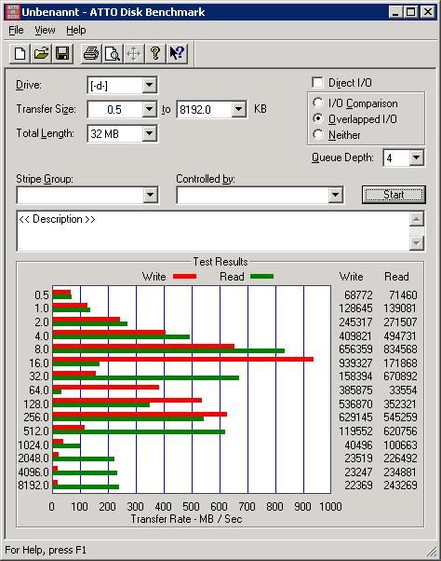441x561 pixels.
Task: Click the context help arrow-question icon
Action: pos(177,54)
